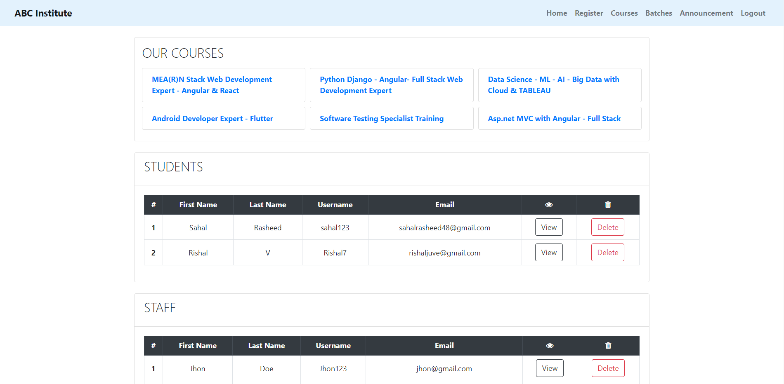Click the eye icon in Students table header
This screenshot has height=384, width=784.
coord(549,205)
